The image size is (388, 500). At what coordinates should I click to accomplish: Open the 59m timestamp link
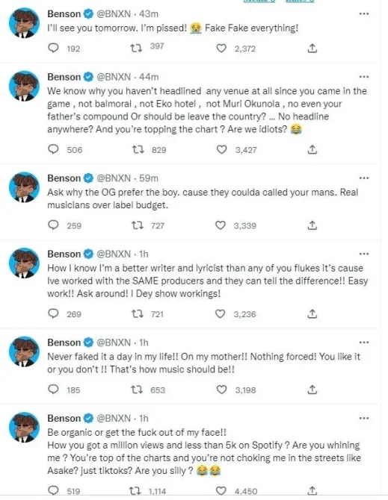(x=149, y=178)
